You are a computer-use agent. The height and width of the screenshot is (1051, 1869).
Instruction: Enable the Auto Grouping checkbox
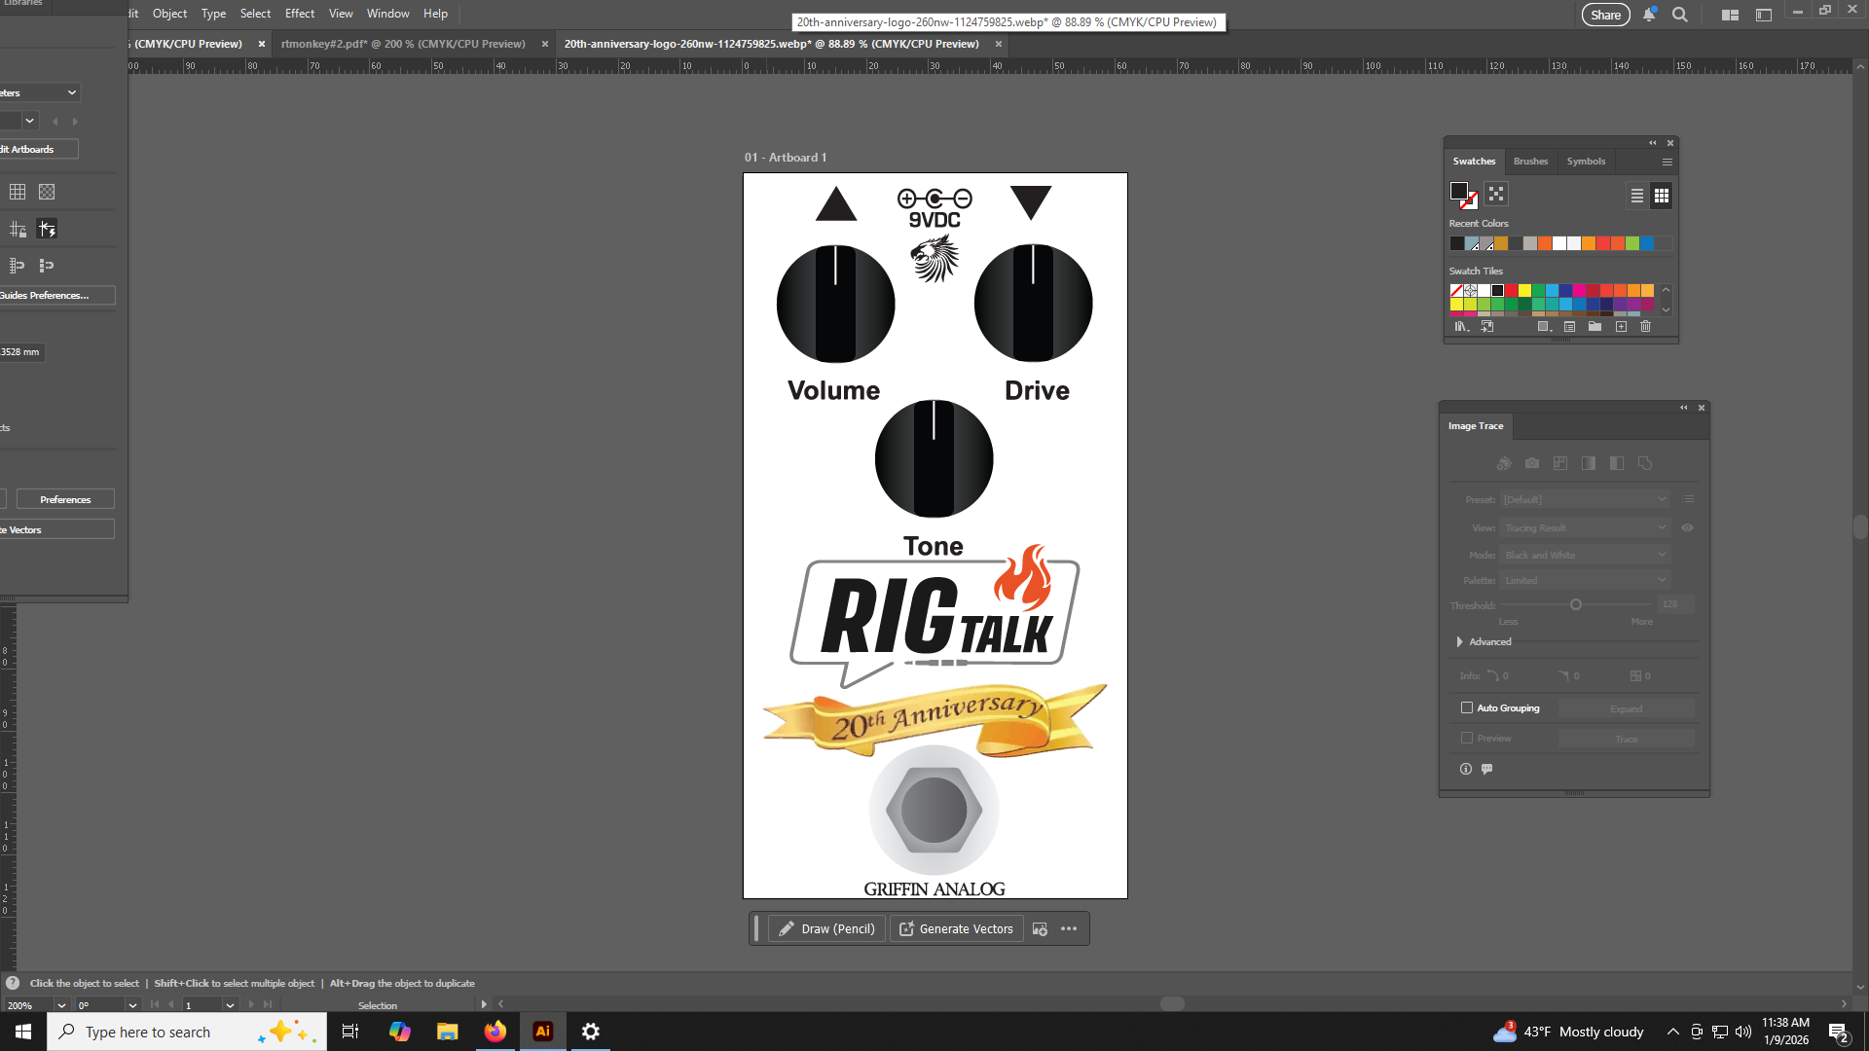pos(1467,707)
